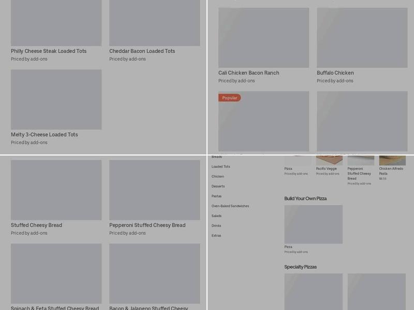Go to the Extras category
Screen dimensions: 414x310
(x=216, y=236)
